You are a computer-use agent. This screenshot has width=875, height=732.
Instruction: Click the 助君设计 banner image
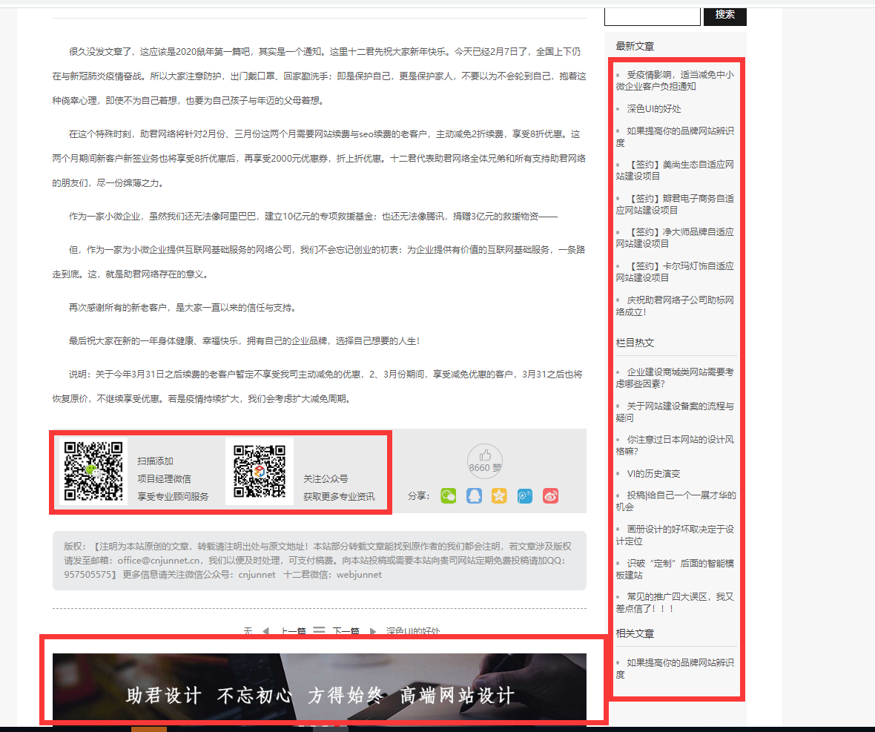point(319,686)
